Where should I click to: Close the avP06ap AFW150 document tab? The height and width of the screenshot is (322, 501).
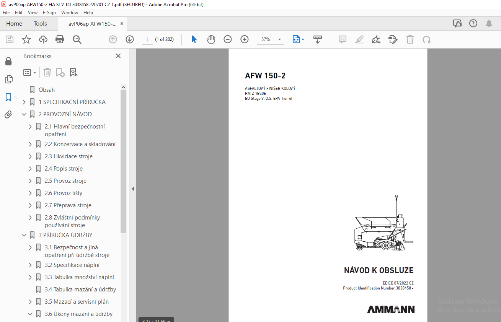pos(122,24)
